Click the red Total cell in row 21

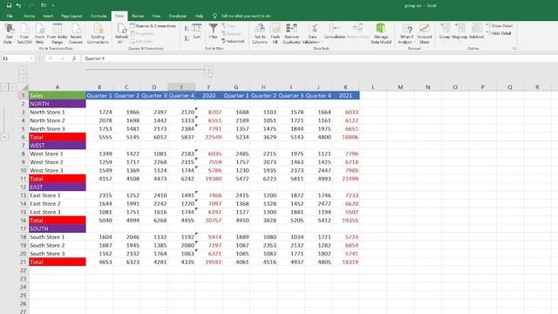click(58, 262)
